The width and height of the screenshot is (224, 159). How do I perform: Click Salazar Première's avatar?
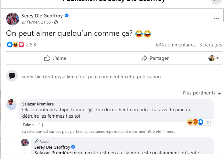click(x=12, y=105)
